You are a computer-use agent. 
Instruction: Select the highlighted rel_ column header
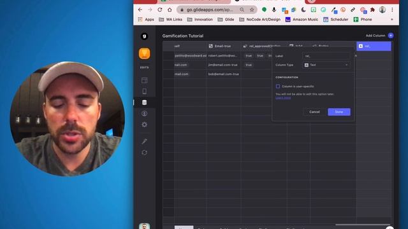click(x=374, y=46)
